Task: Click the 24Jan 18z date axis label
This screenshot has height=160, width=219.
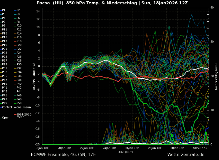Action: tap(109, 148)
